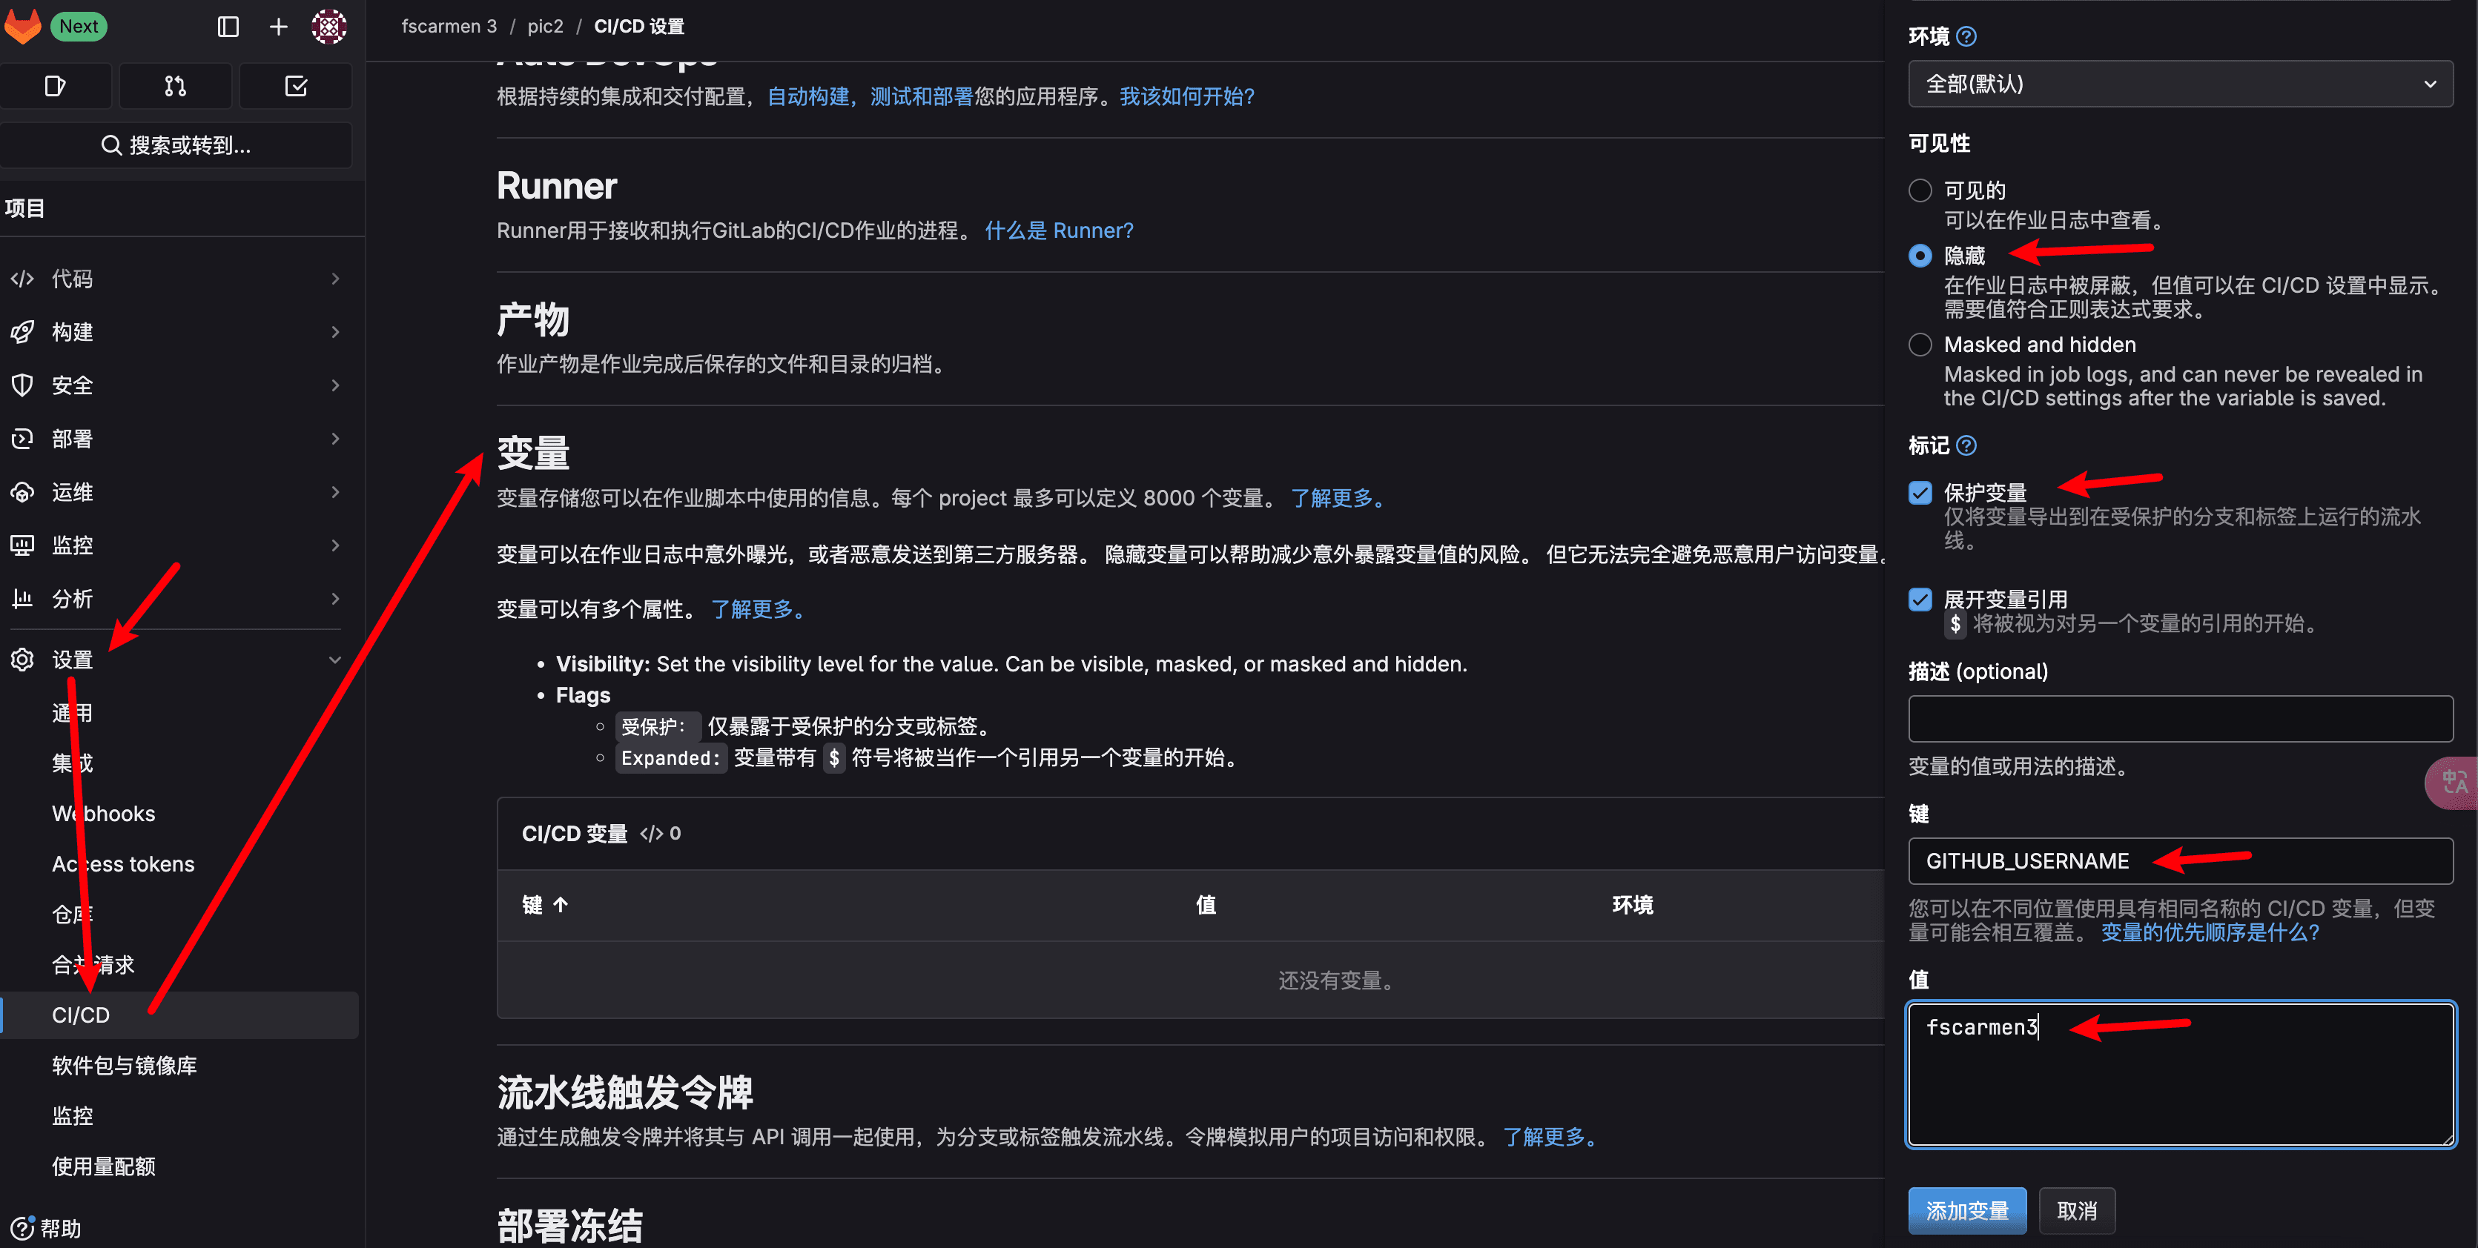Select the 可见的 visibility radio

pyautogui.click(x=1920, y=190)
